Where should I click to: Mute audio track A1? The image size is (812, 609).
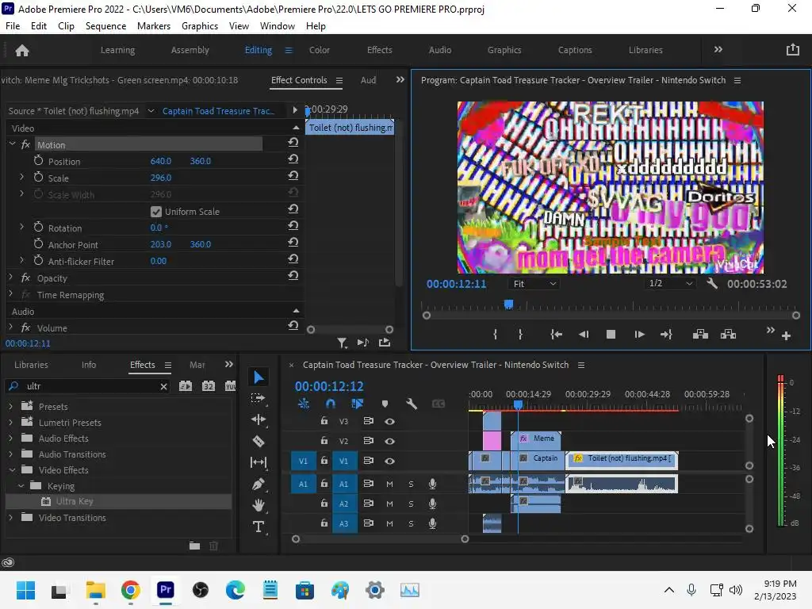click(389, 484)
